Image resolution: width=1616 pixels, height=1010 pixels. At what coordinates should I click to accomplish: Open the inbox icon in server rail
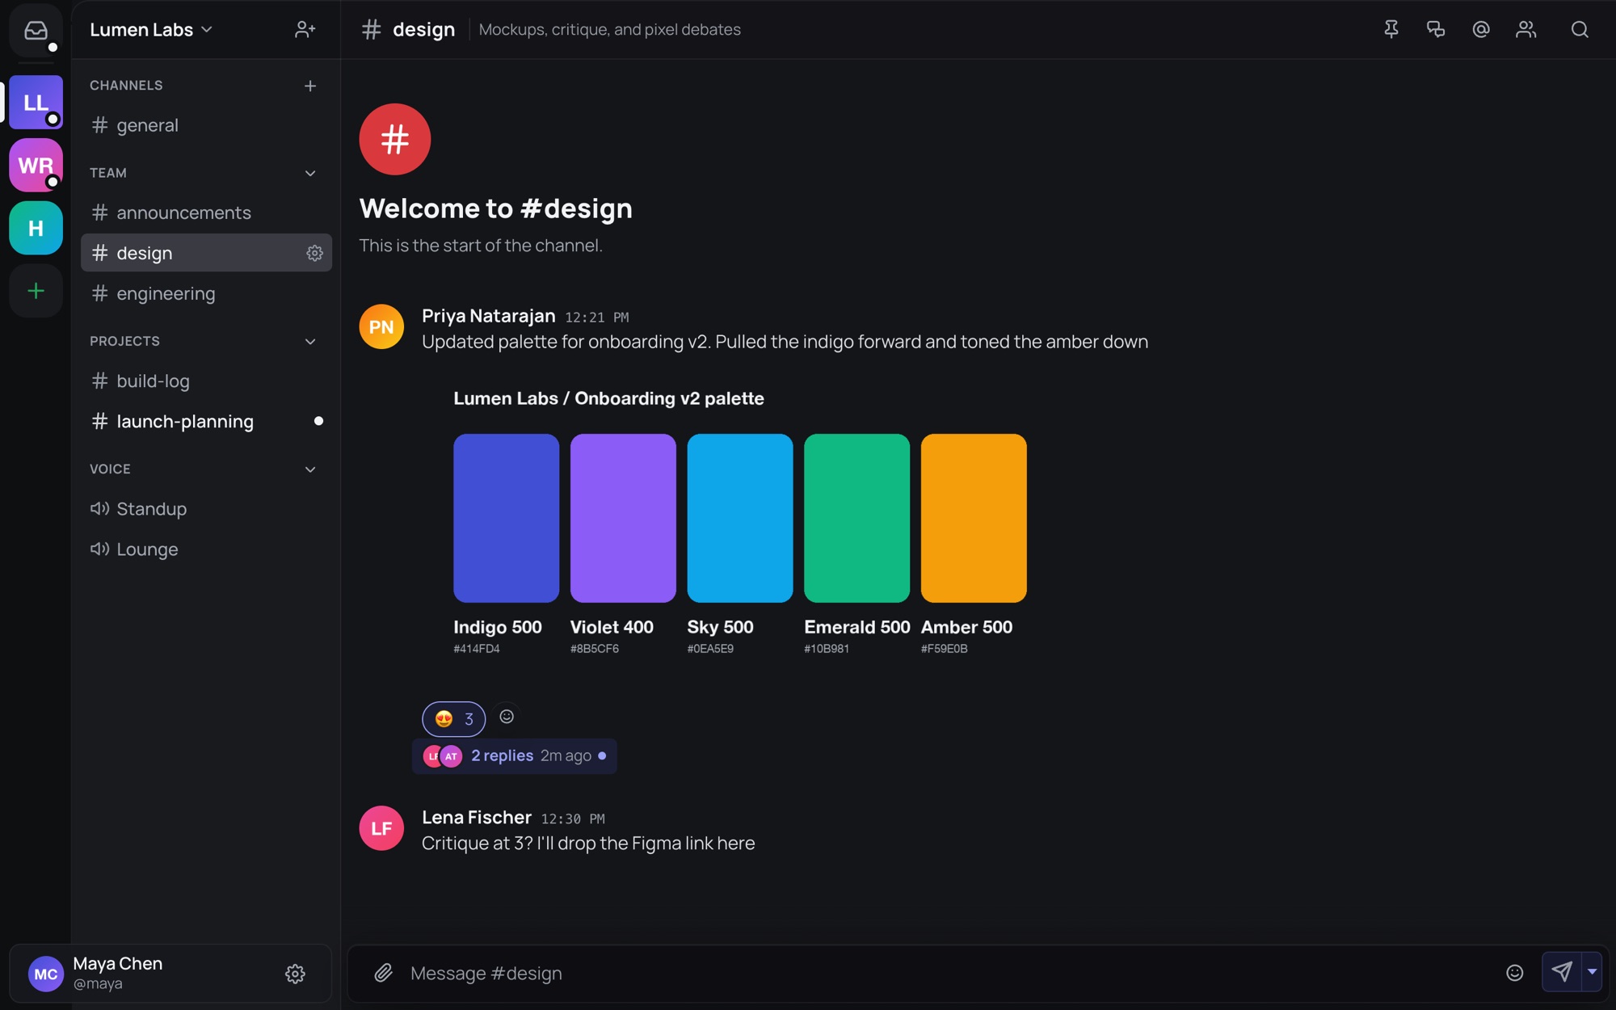(36, 31)
